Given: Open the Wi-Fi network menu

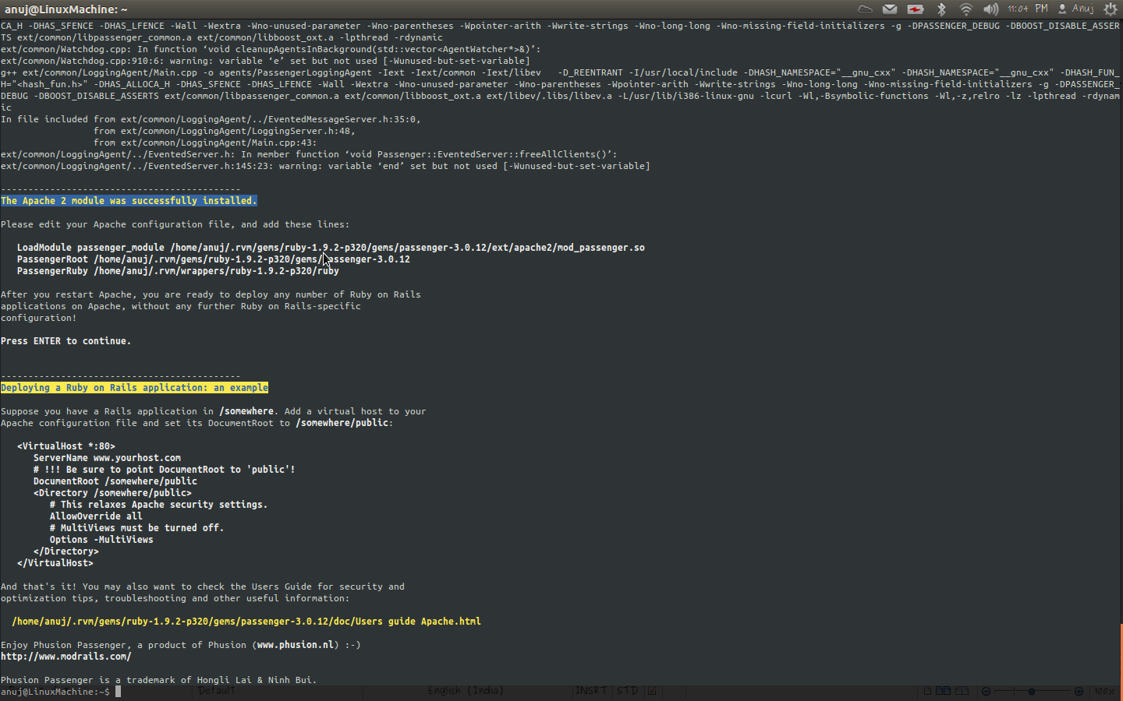Looking at the screenshot, I should click(x=966, y=9).
